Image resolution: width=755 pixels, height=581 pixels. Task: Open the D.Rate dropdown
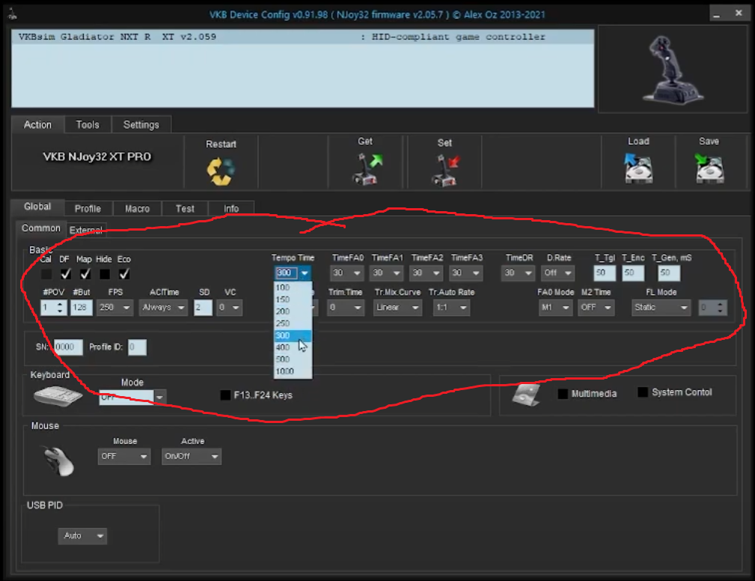[557, 273]
